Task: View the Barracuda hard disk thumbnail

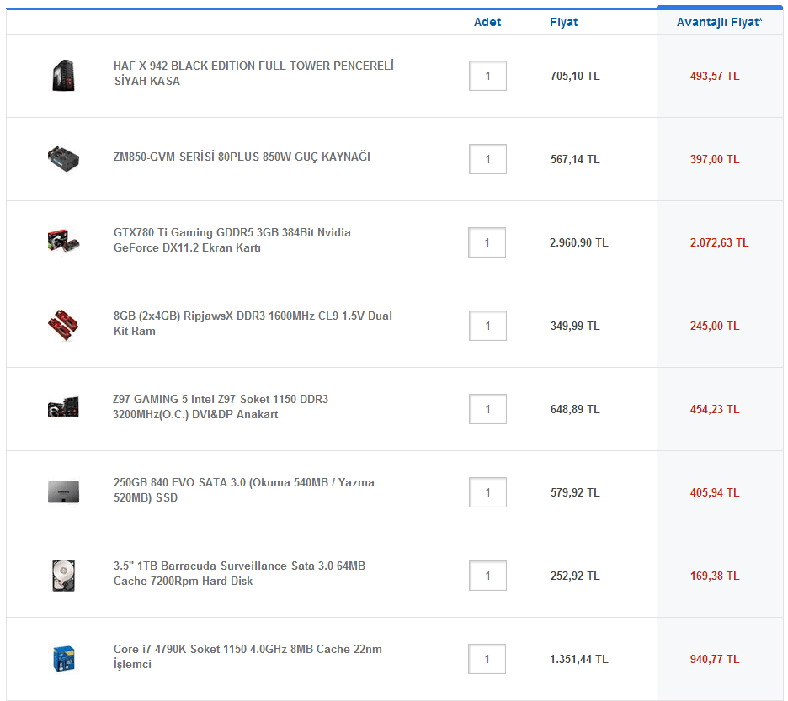Action: click(x=63, y=576)
